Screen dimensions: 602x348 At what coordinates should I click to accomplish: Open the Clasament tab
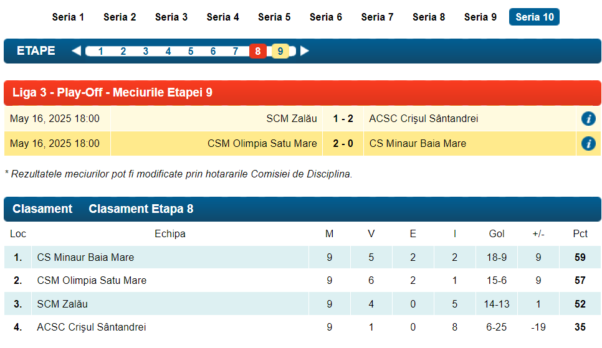(x=42, y=209)
